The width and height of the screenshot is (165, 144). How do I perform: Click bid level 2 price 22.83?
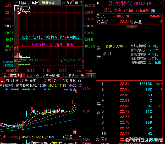coord(125,89)
